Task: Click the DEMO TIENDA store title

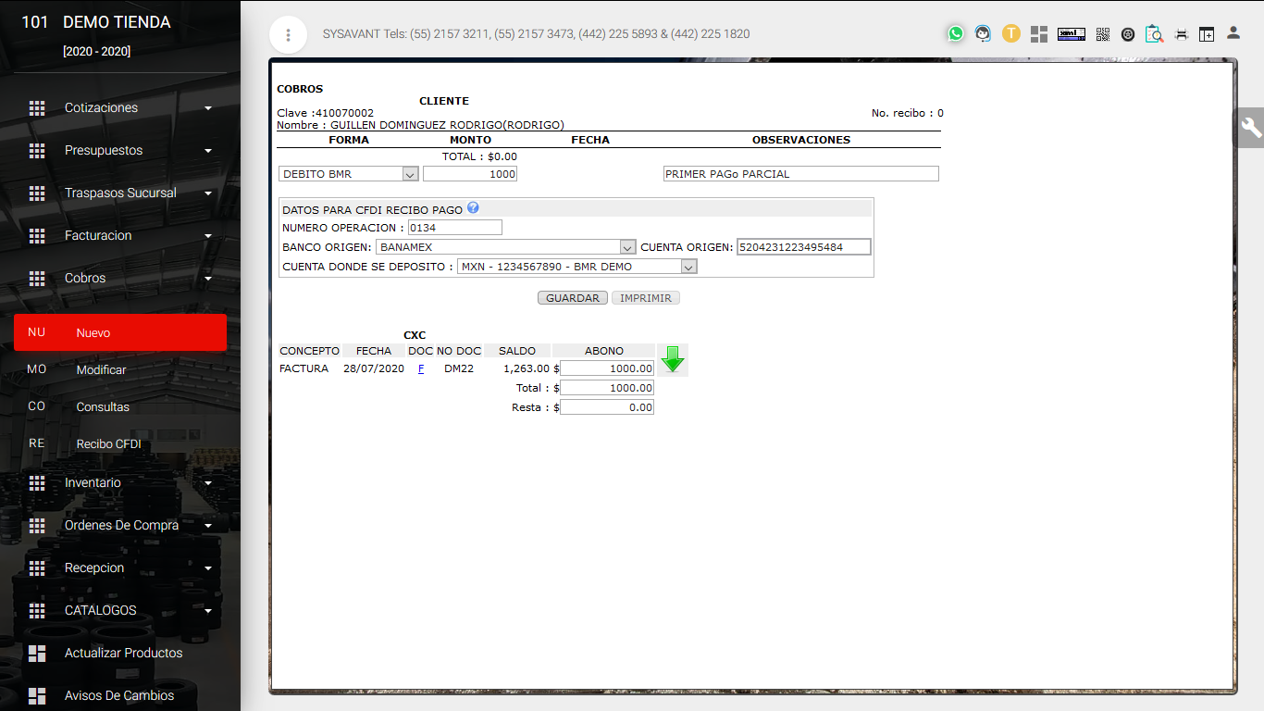Action: coord(117,23)
